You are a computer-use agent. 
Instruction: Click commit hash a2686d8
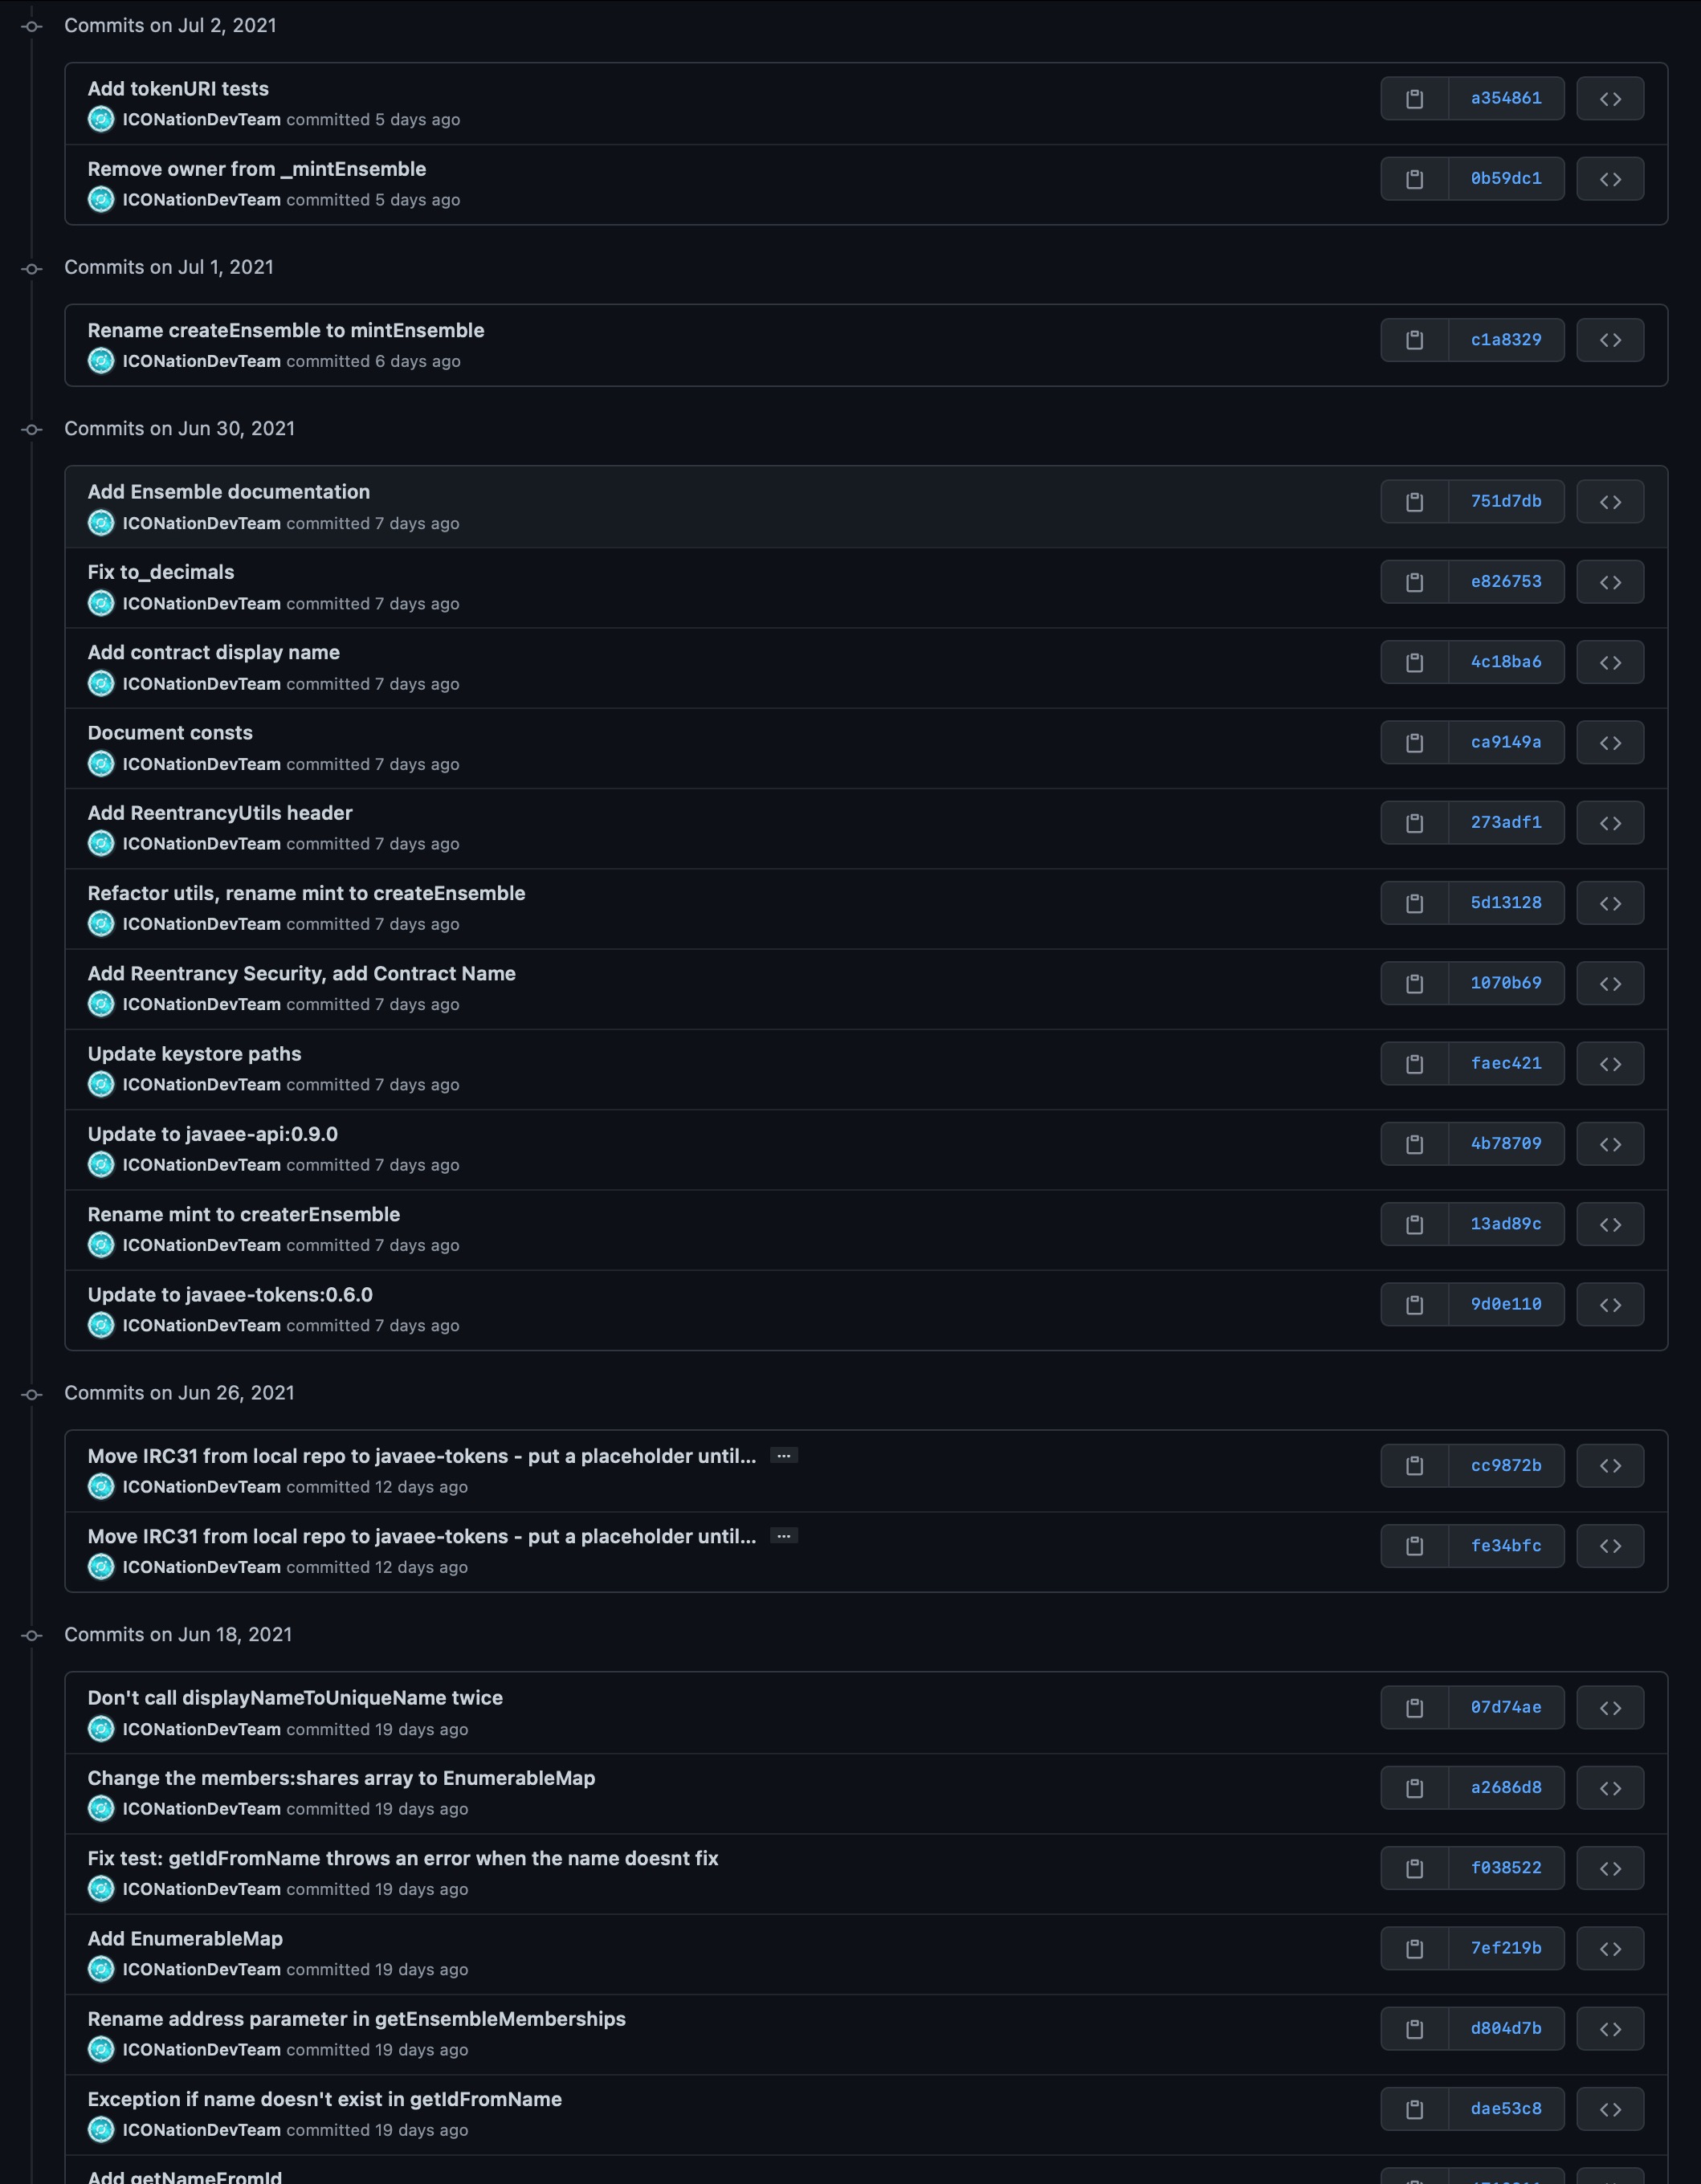(1505, 1788)
